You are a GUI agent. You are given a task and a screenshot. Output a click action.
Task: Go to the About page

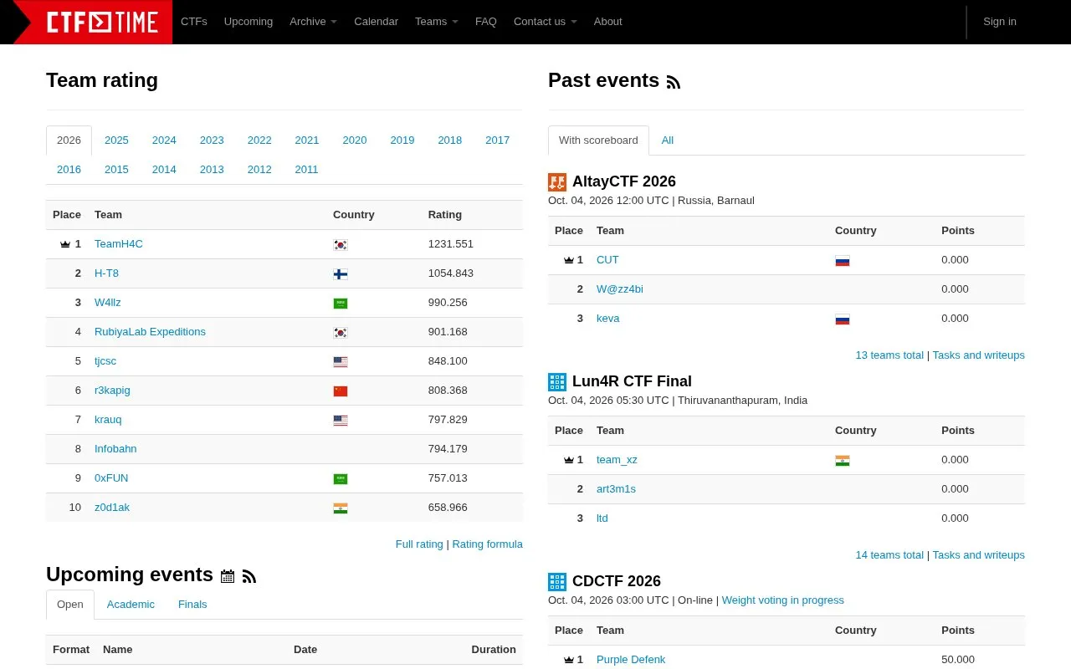tap(608, 22)
